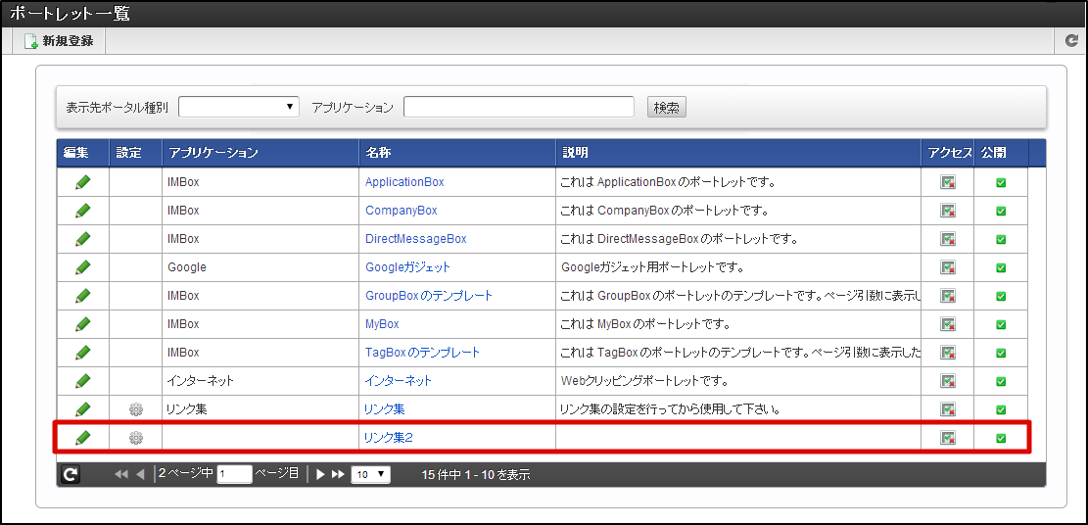Toggle 公開 checkbox for CompanyBox
This screenshot has width=1088, height=525.
tap(1001, 212)
